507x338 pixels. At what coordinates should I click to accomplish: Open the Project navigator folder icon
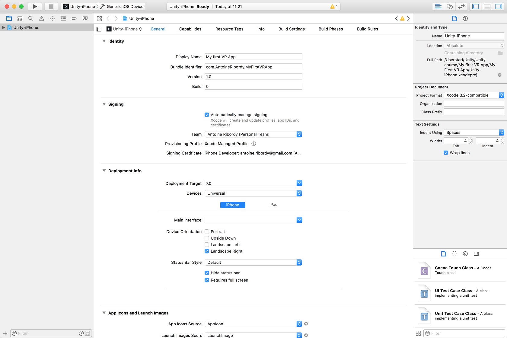(9, 18)
